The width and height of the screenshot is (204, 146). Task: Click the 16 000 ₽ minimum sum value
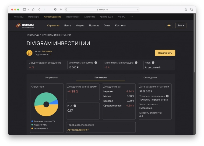point(74,67)
